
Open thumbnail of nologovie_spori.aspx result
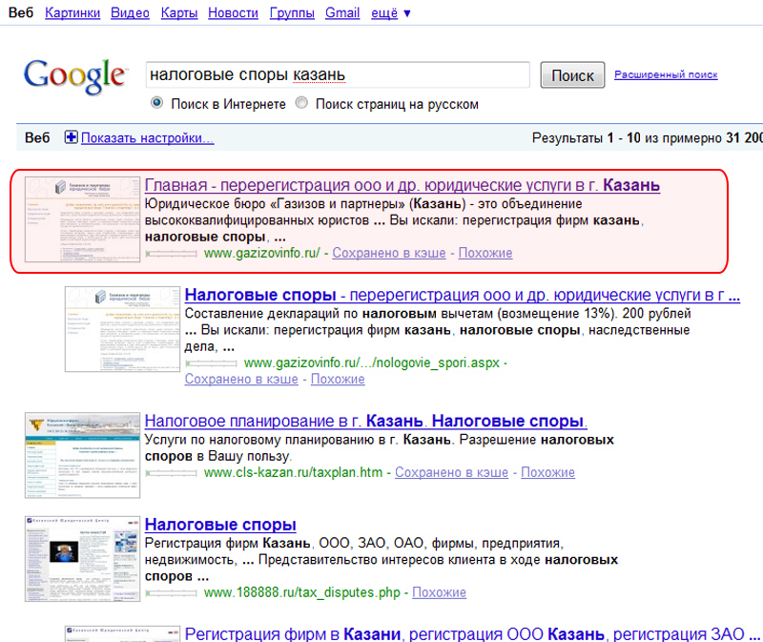point(121,329)
